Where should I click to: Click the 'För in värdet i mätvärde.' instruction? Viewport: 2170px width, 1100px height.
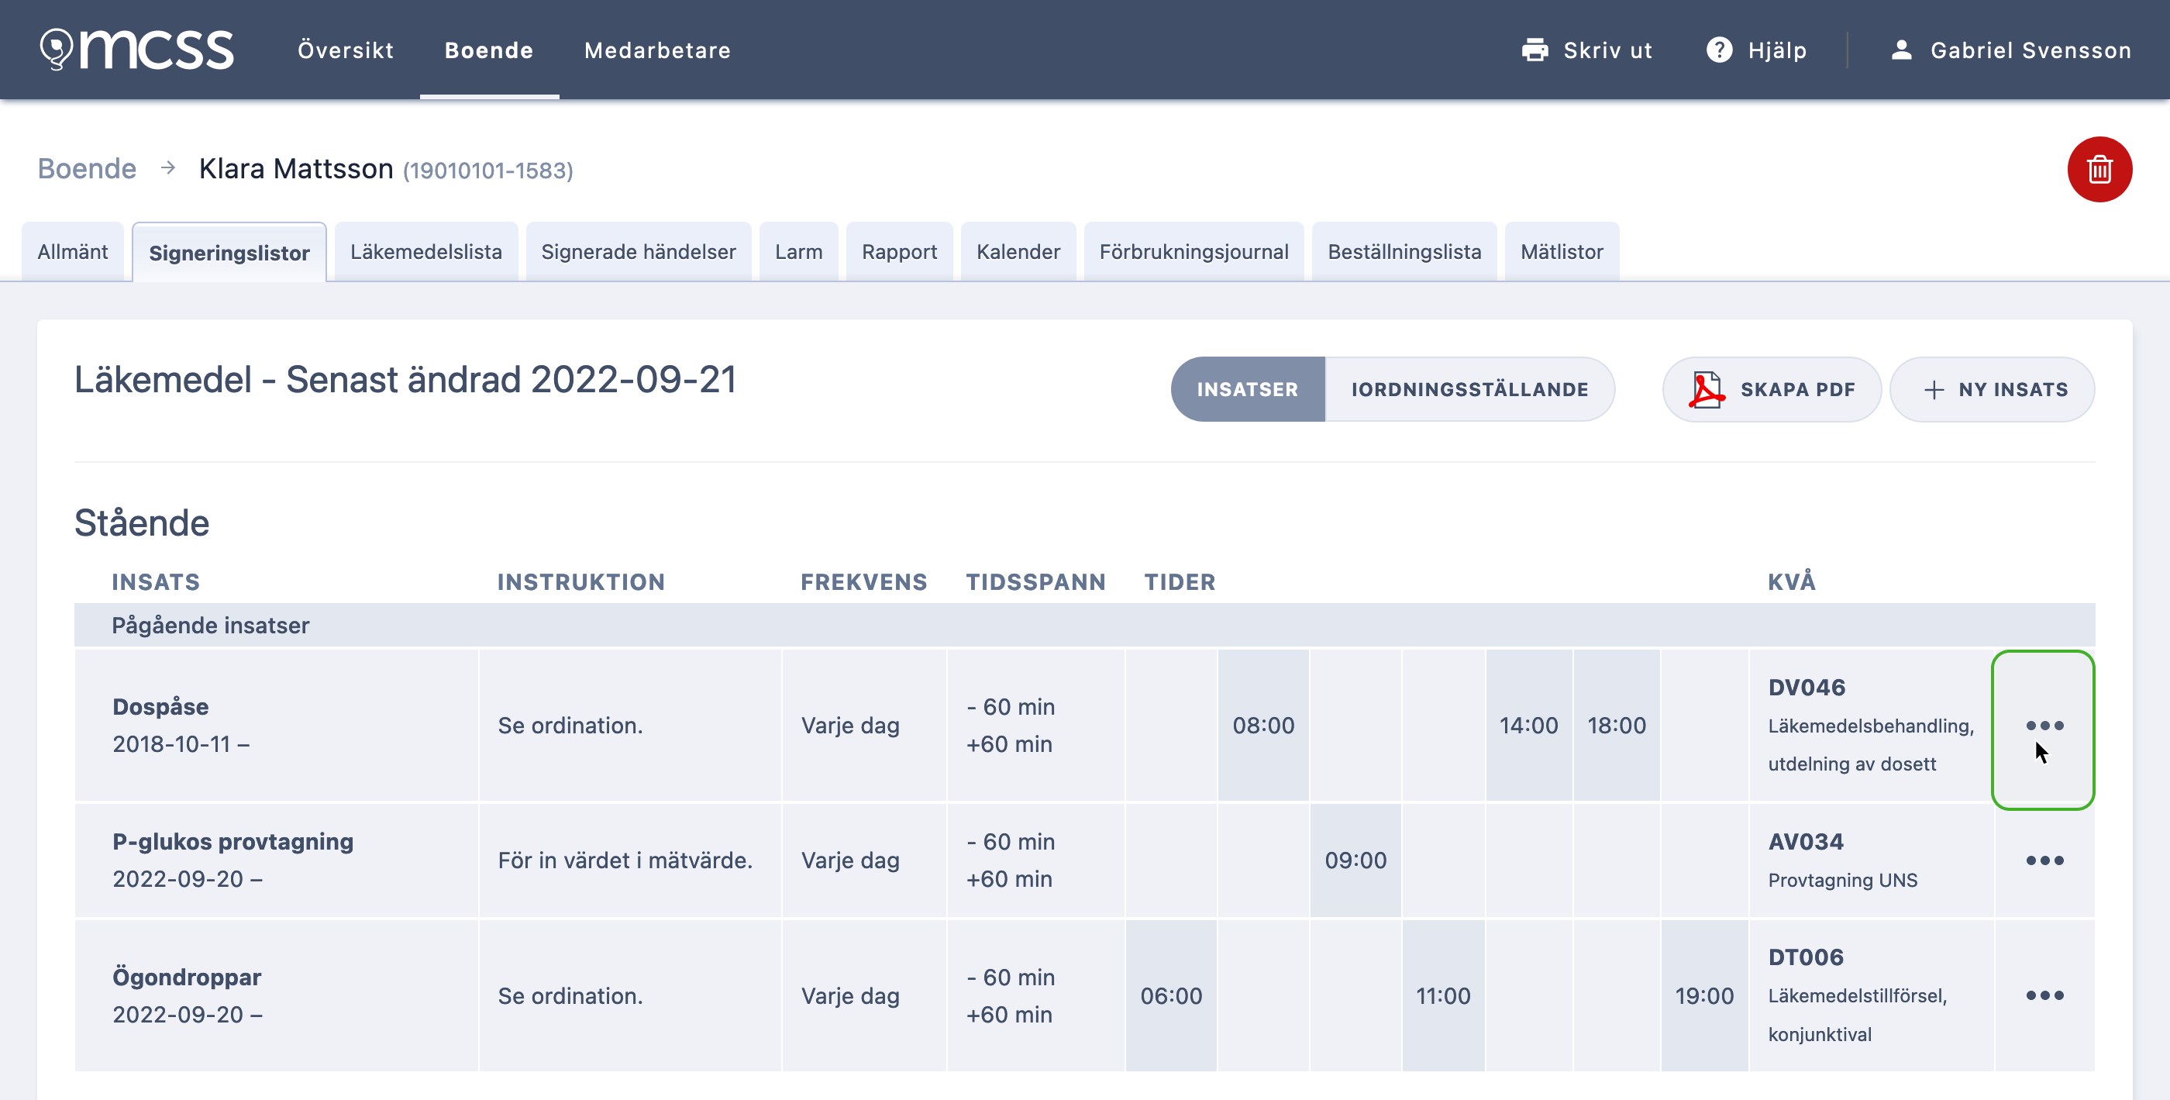[x=625, y=860]
